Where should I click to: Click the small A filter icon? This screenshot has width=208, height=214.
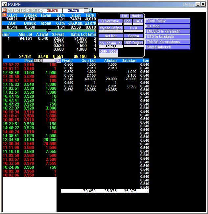tap(35, 60)
